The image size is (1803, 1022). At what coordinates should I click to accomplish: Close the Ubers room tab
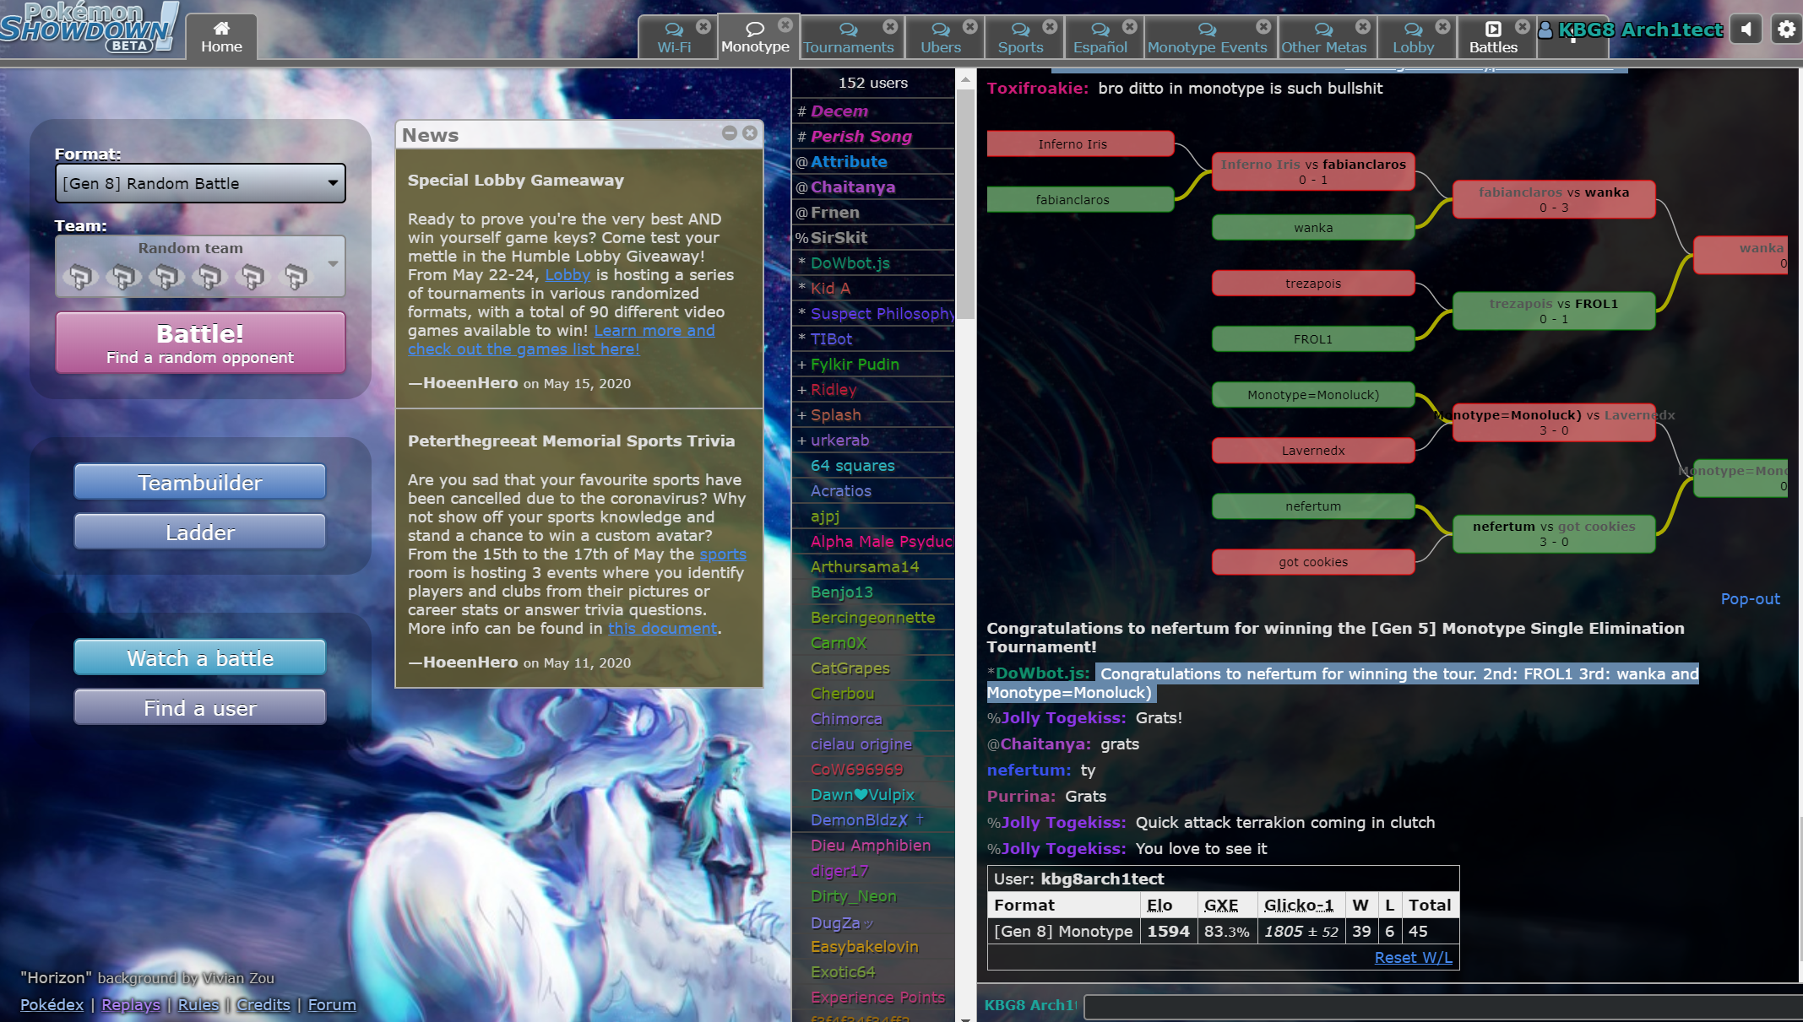click(970, 26)
